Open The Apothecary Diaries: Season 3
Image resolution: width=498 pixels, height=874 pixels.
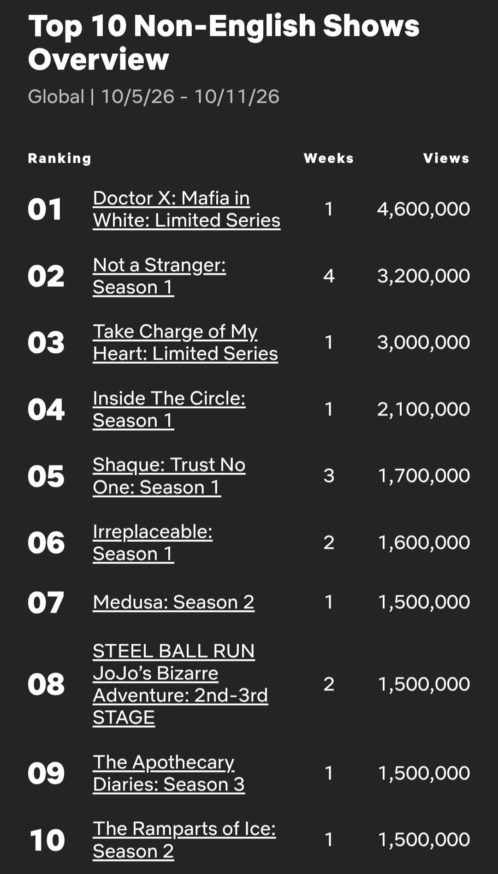point(168,773)
